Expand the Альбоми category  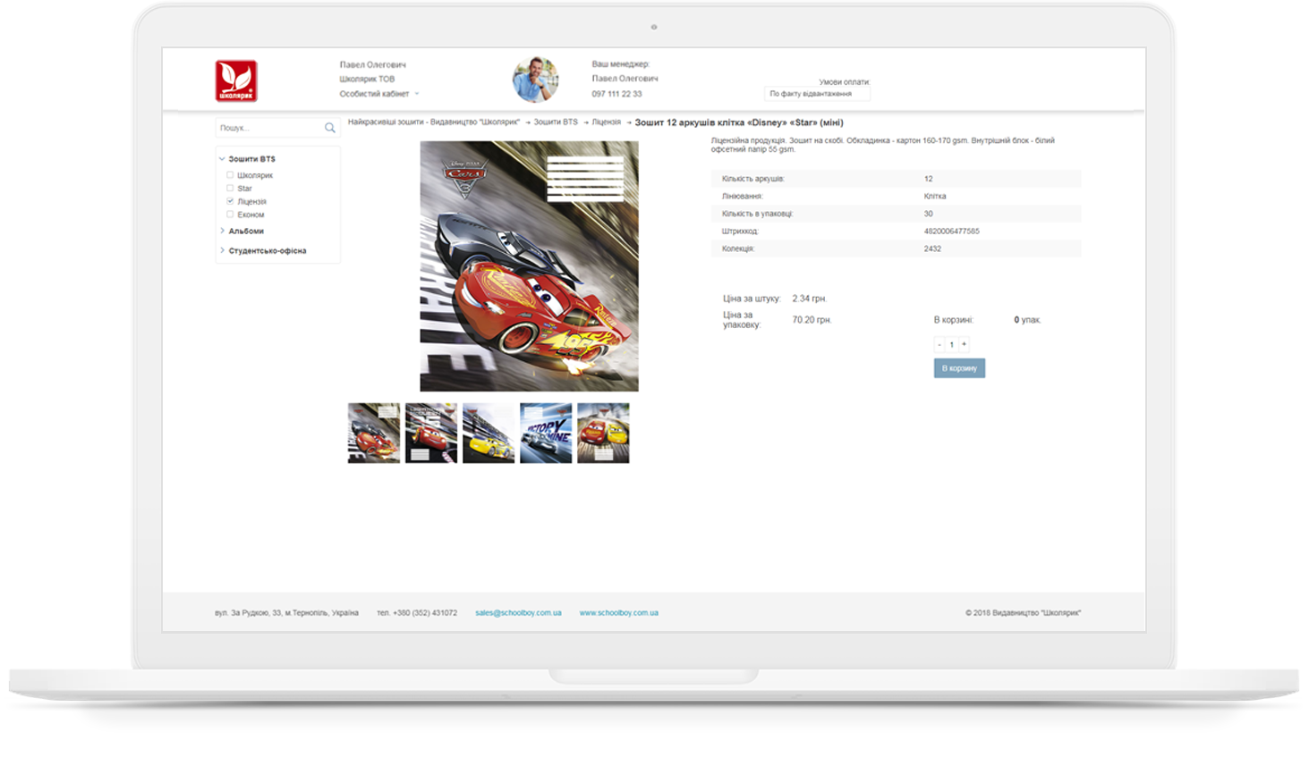[x=222, y=231]
